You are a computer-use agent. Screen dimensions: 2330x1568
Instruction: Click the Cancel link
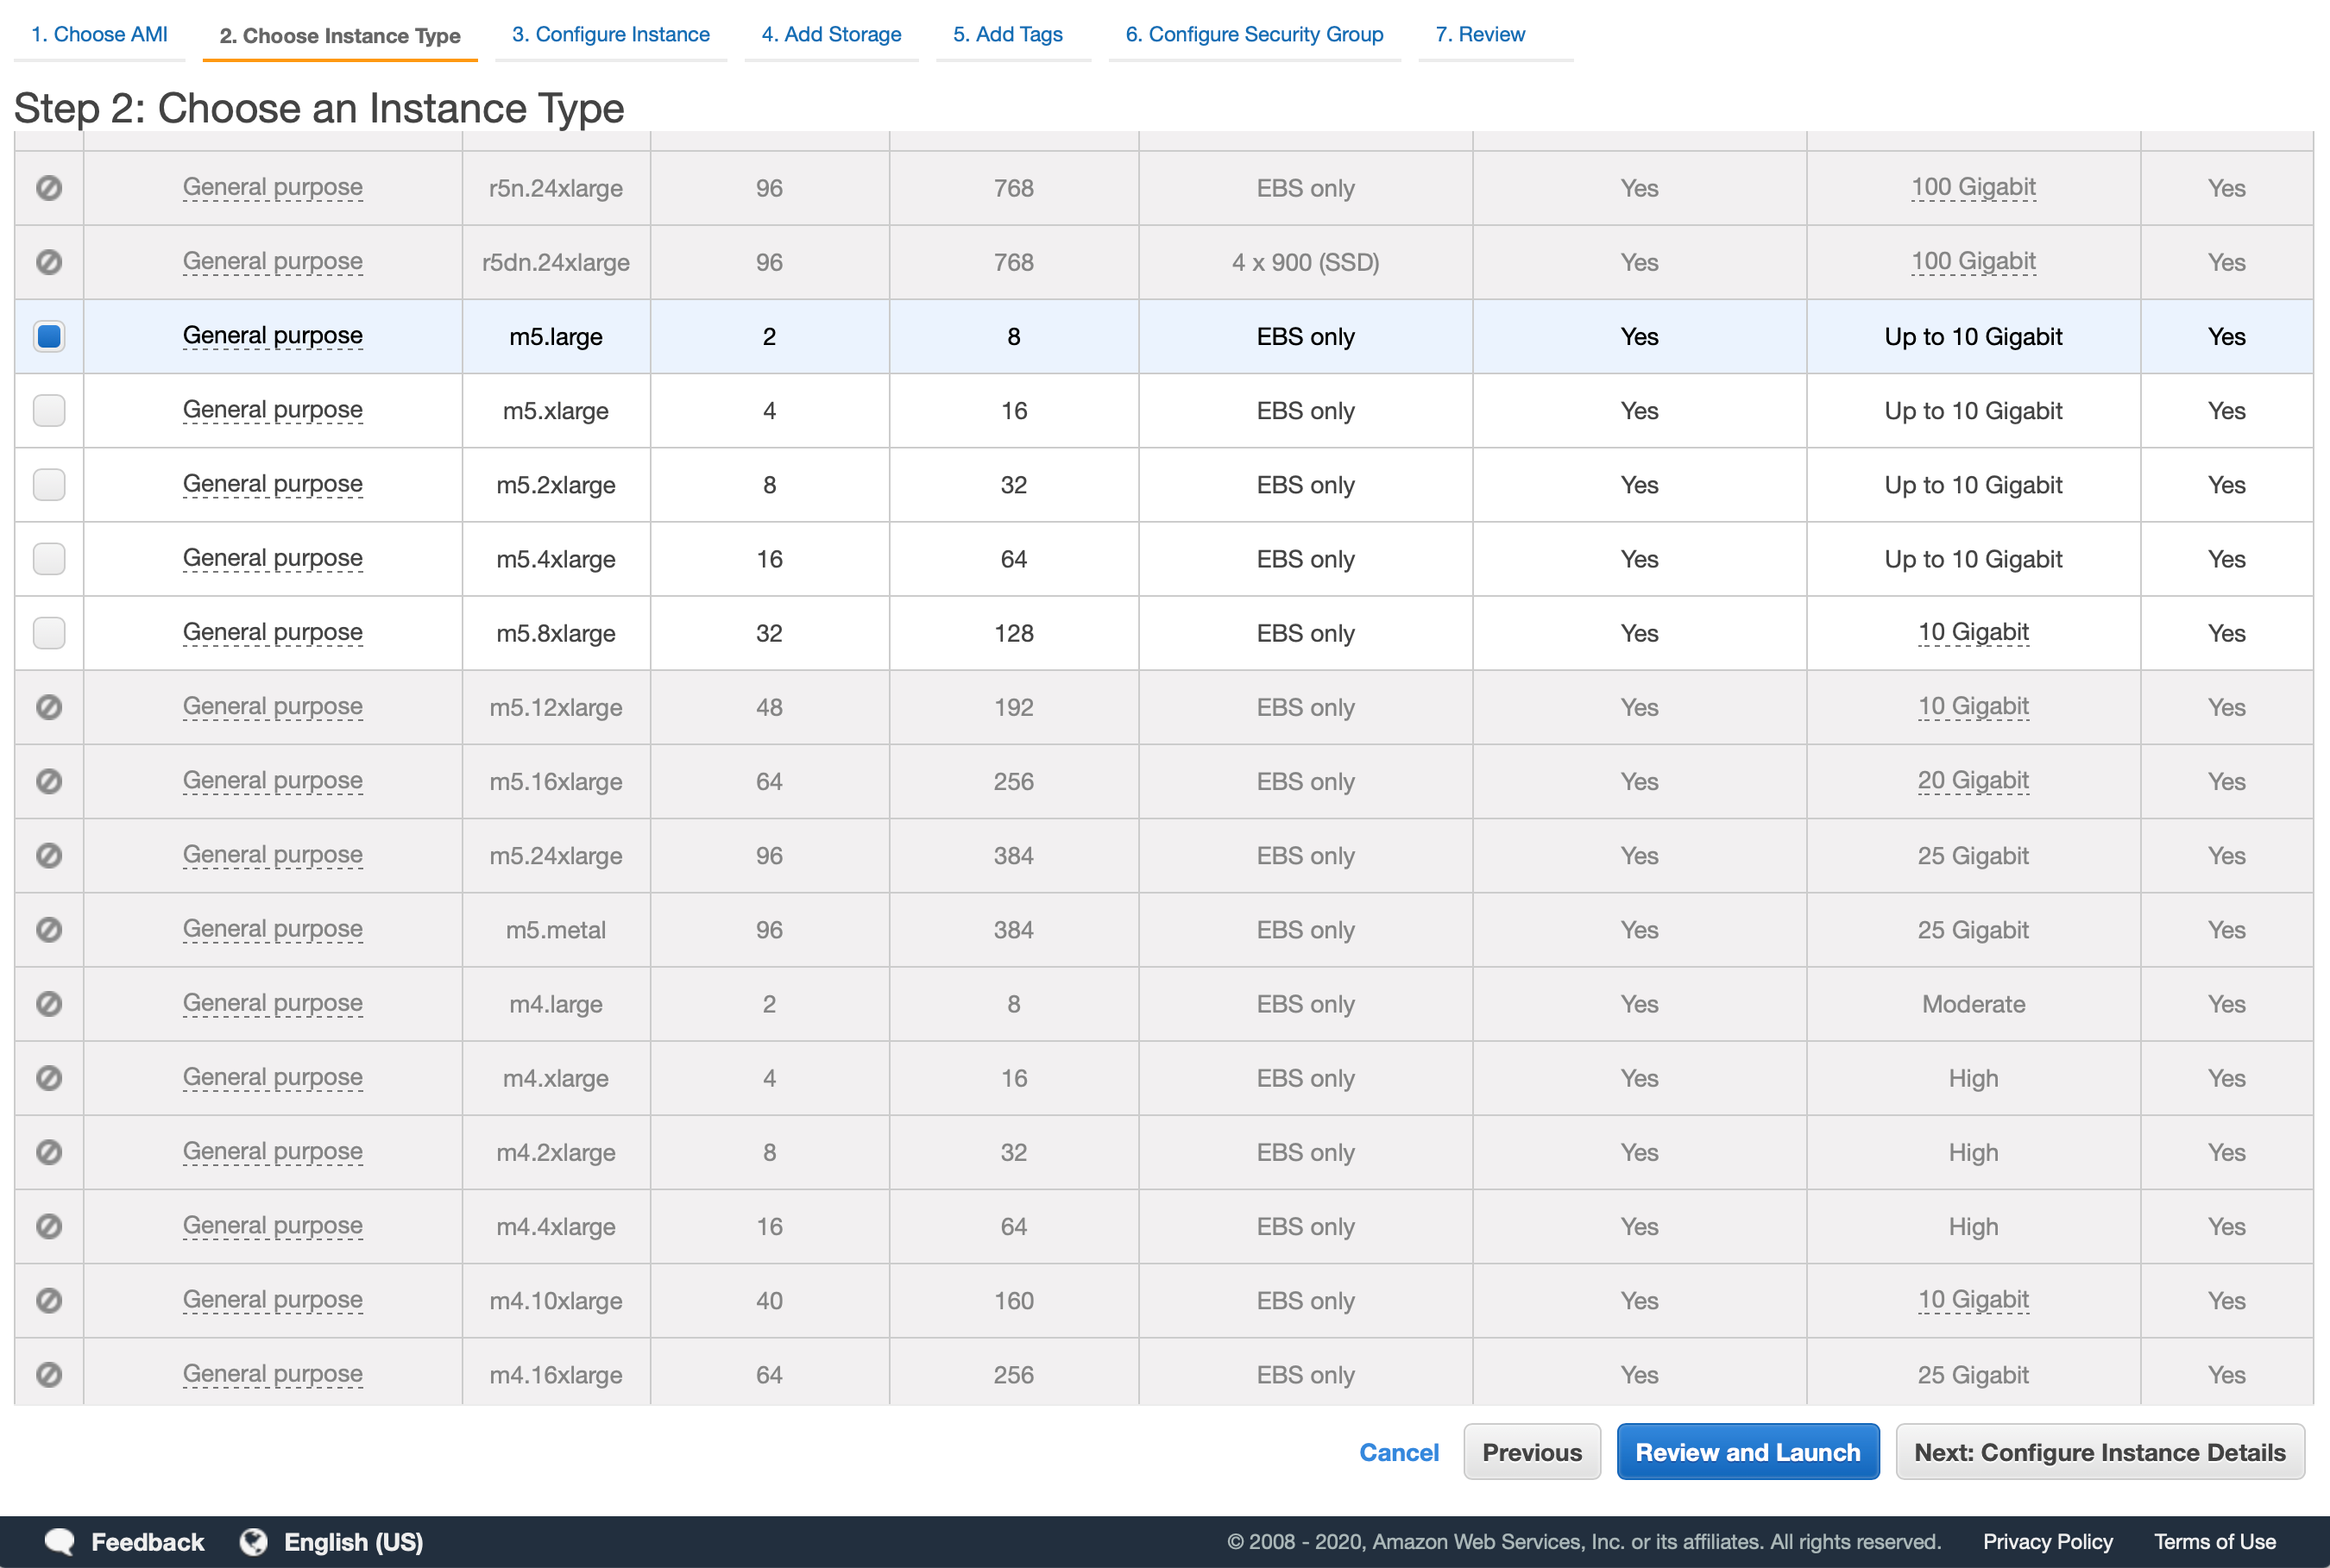1399,1451
